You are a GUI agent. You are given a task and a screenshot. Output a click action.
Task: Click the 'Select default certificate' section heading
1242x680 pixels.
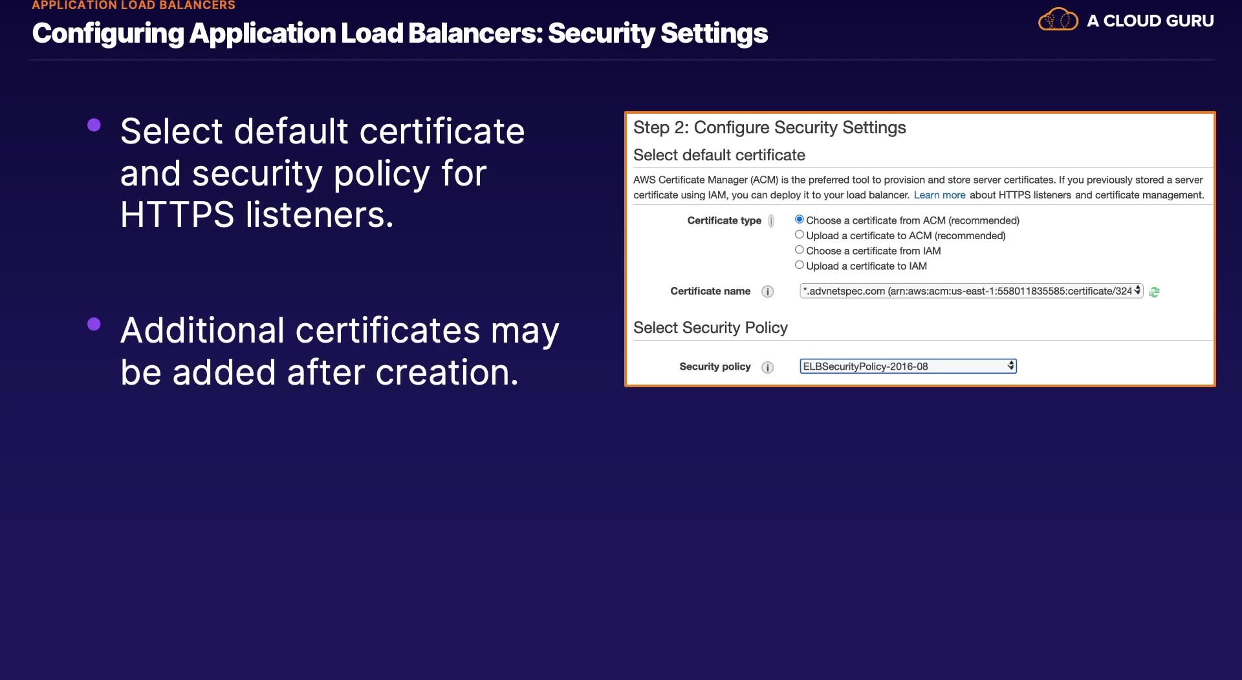coord(719,155)
